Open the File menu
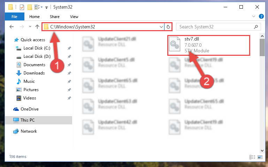The image size is (268, 167). tap(15, 17)
